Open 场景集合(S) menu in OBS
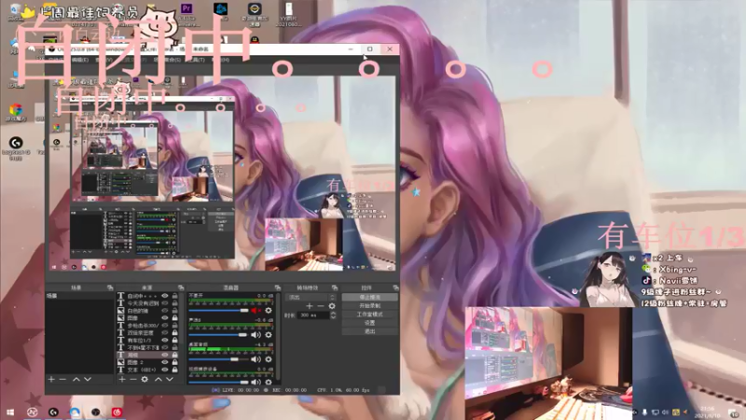Image resolution: width=746 pixels, height=420 pixels. (x=167, y=60)
